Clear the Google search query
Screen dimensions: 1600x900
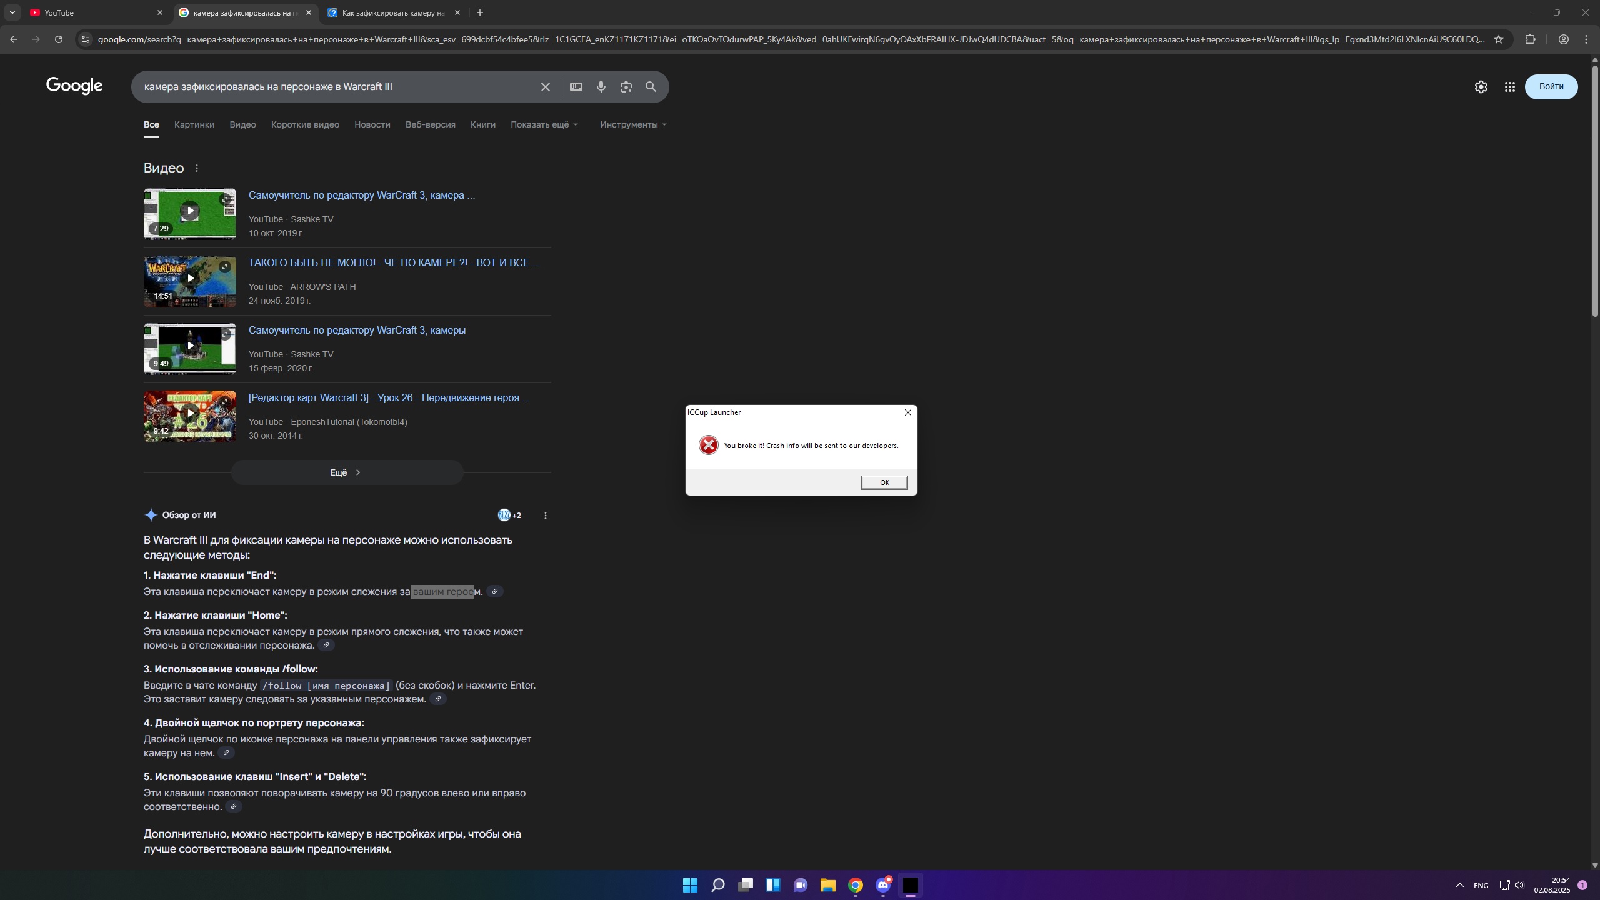(x=545, y=87)
